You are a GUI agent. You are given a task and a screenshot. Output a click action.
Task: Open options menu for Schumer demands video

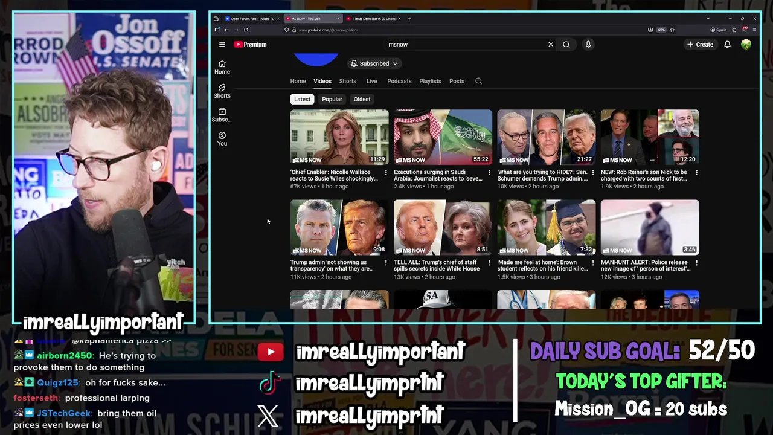(593, 173)
